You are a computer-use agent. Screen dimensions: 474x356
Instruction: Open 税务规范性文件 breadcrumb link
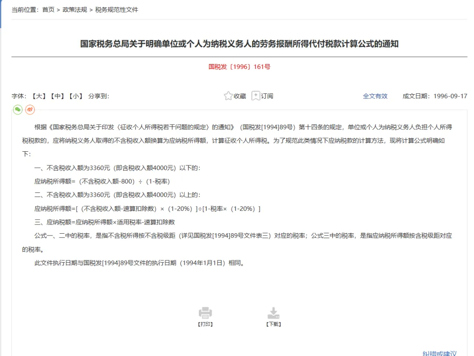117,10
